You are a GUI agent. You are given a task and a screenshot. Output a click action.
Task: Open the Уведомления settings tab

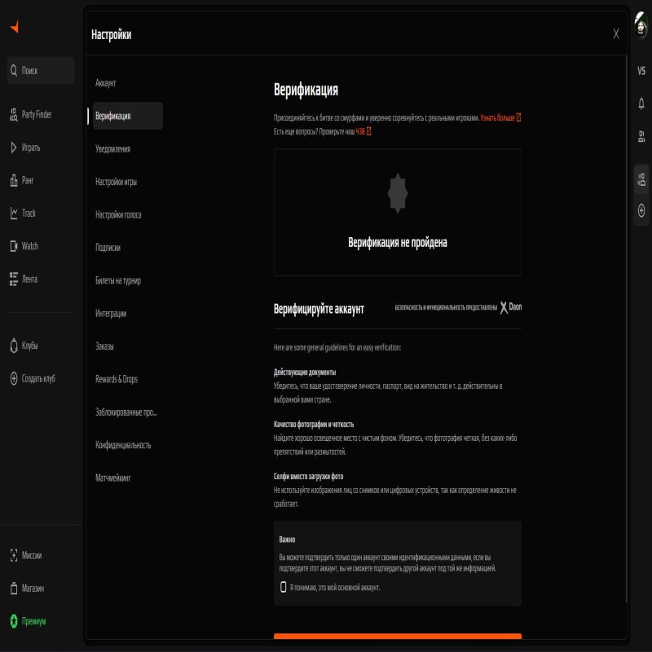click(115, 148)
